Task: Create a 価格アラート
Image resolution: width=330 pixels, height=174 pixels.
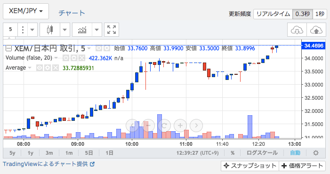Action: pyautogui.click(x=302, y=166)
